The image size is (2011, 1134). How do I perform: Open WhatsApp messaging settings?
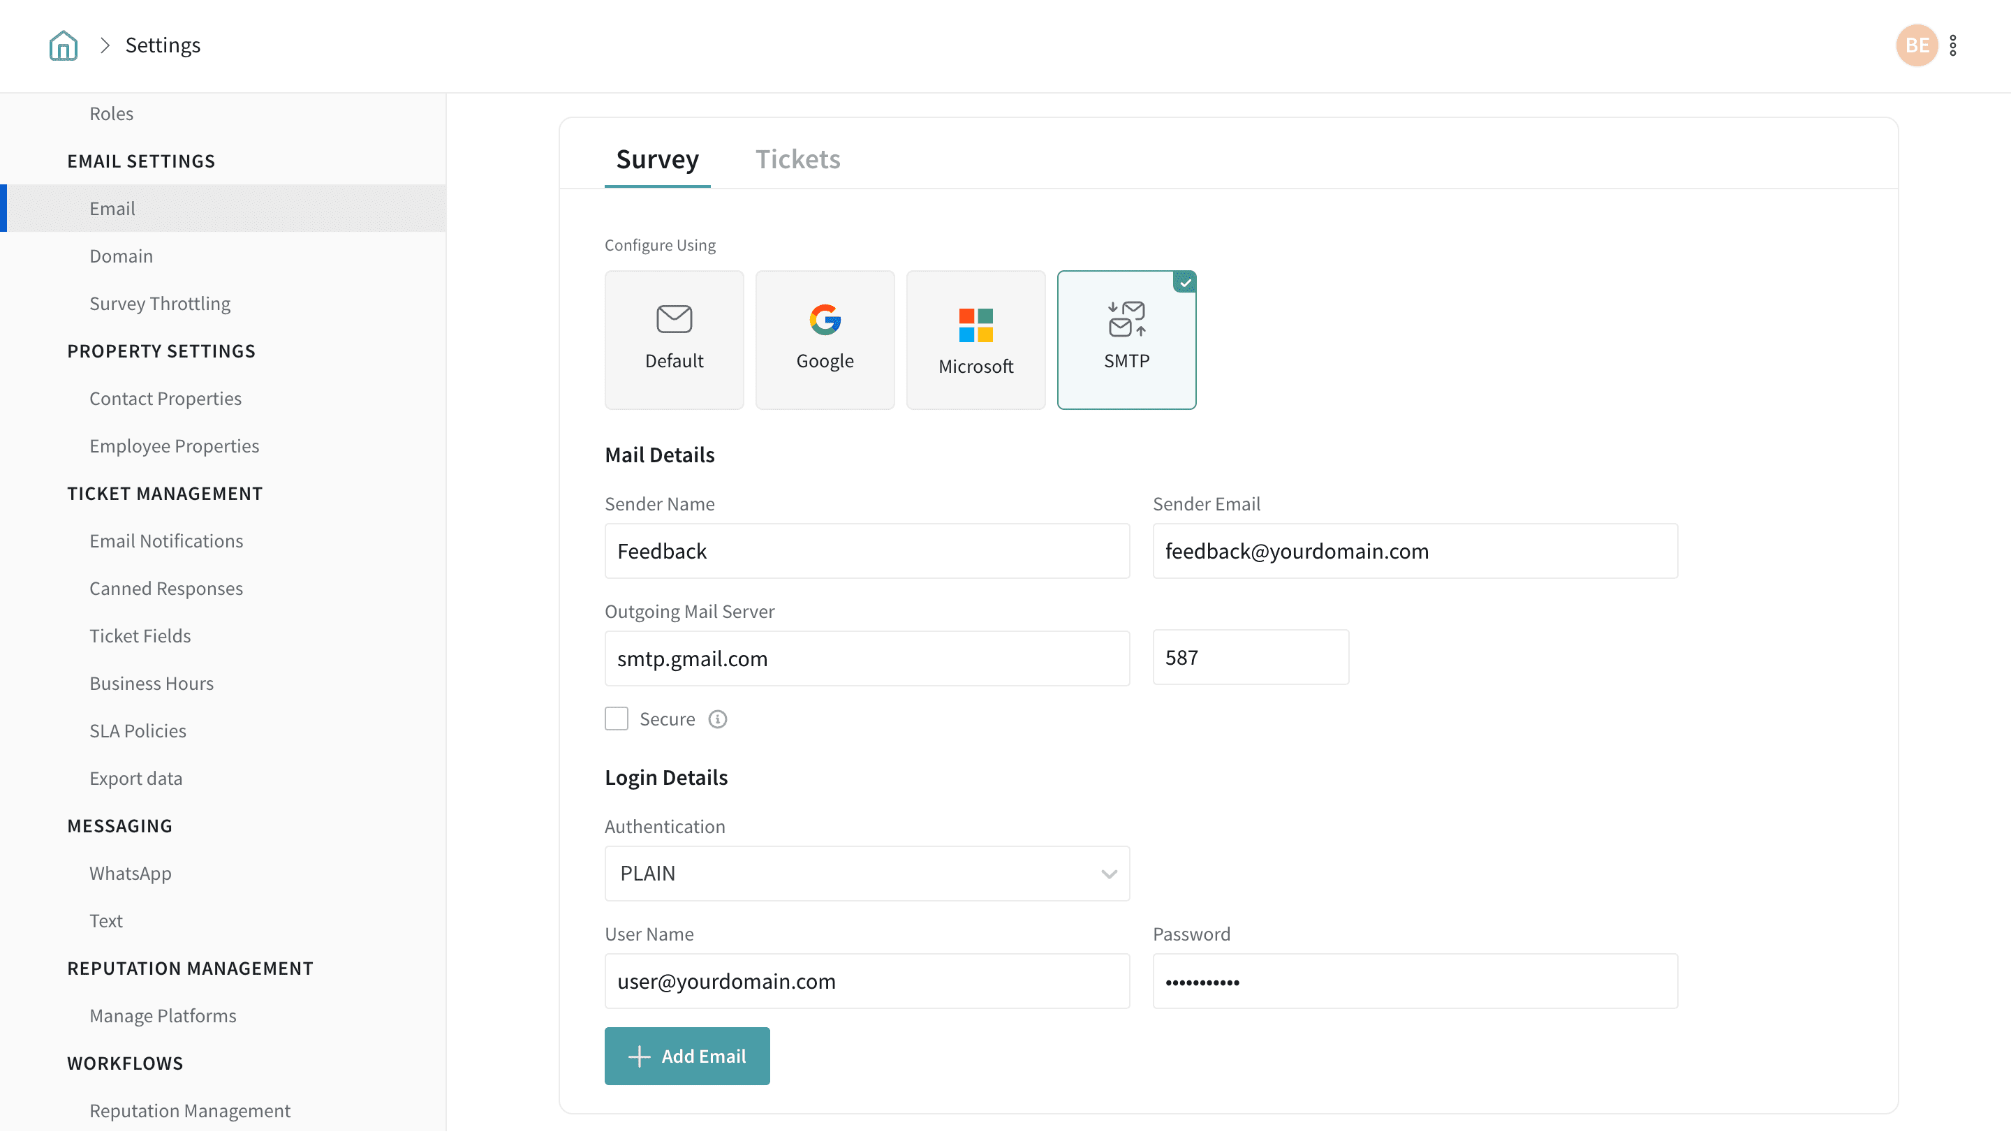coord(130,874)
